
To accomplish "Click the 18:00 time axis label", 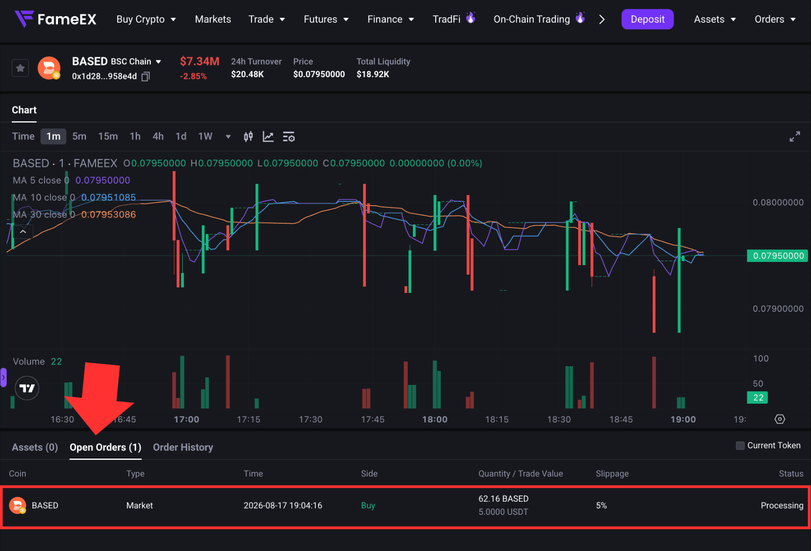I will click(x=435, y=419).
